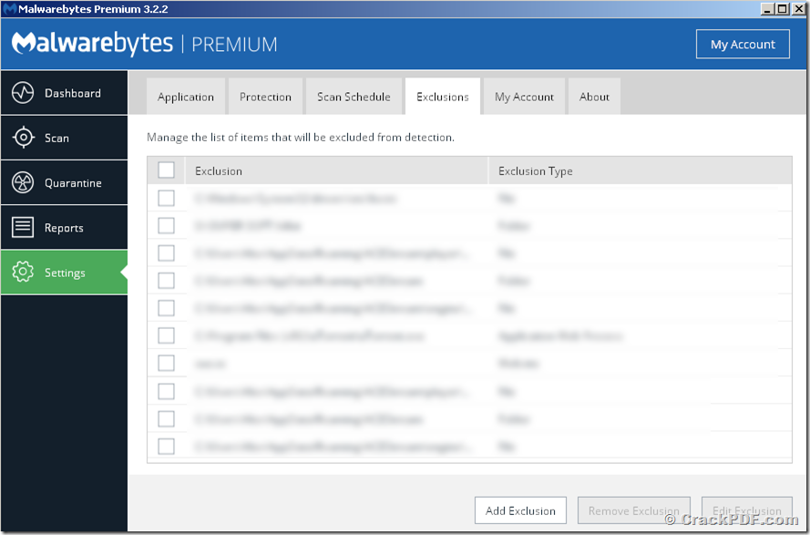The width and height of the screenshot is (810, 535).
Task: Click the Malwarebytes logo in header
Action: 92,44
